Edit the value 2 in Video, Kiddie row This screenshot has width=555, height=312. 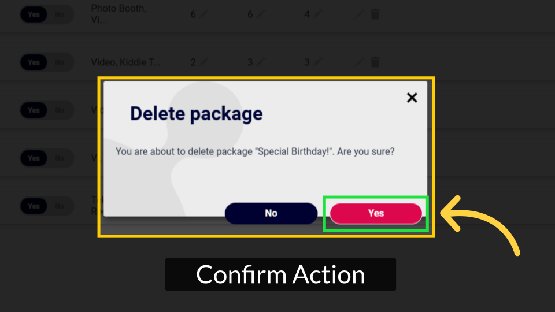(x=204, y=62)
